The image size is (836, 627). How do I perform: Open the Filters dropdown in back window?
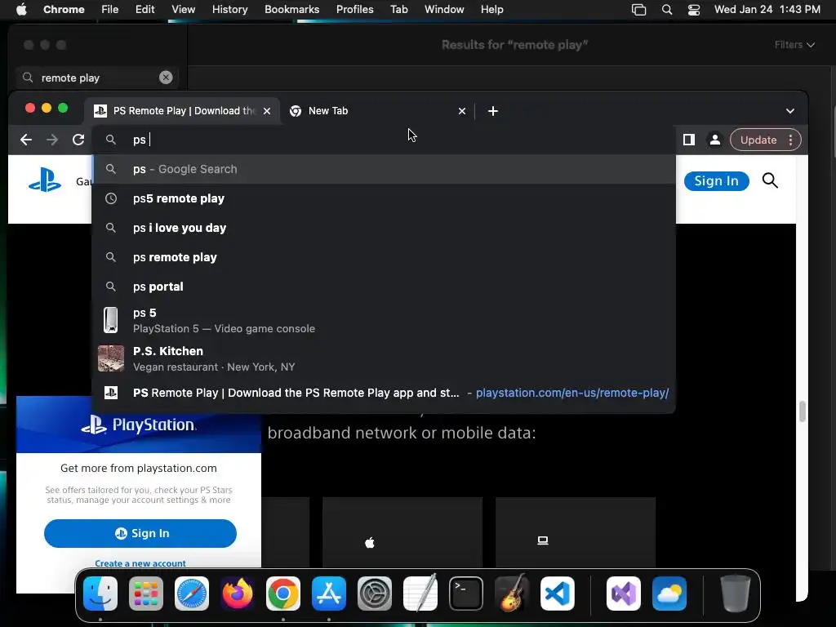click(794, 45)
